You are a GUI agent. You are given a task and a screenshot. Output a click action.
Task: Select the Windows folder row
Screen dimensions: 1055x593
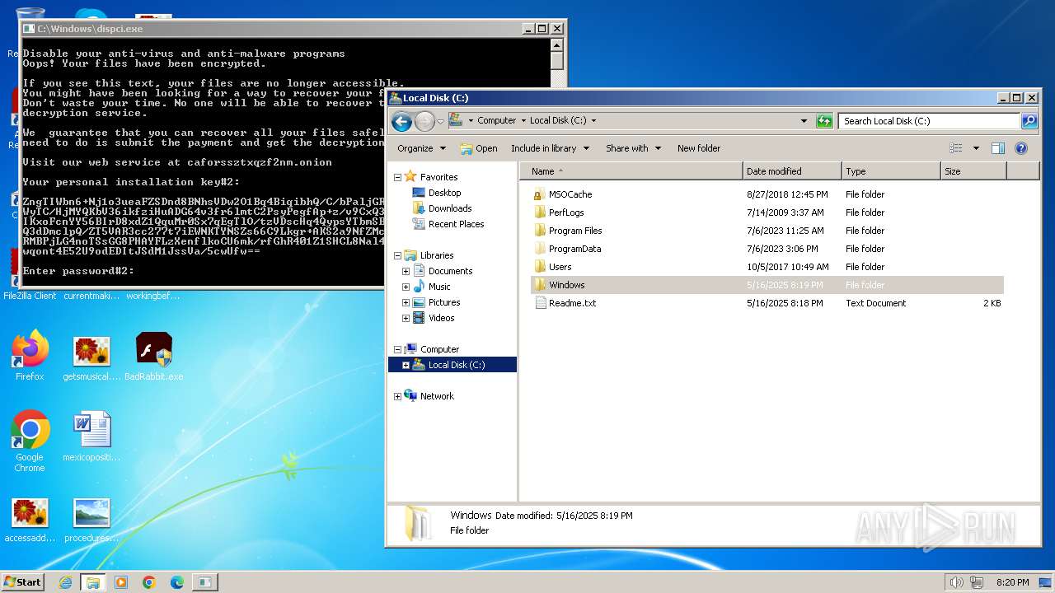click(767, 285)
